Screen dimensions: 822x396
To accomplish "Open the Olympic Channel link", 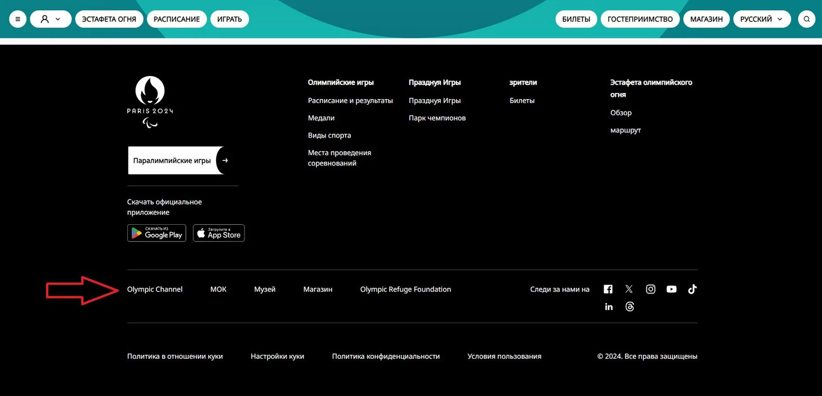I will coord(155,290).
